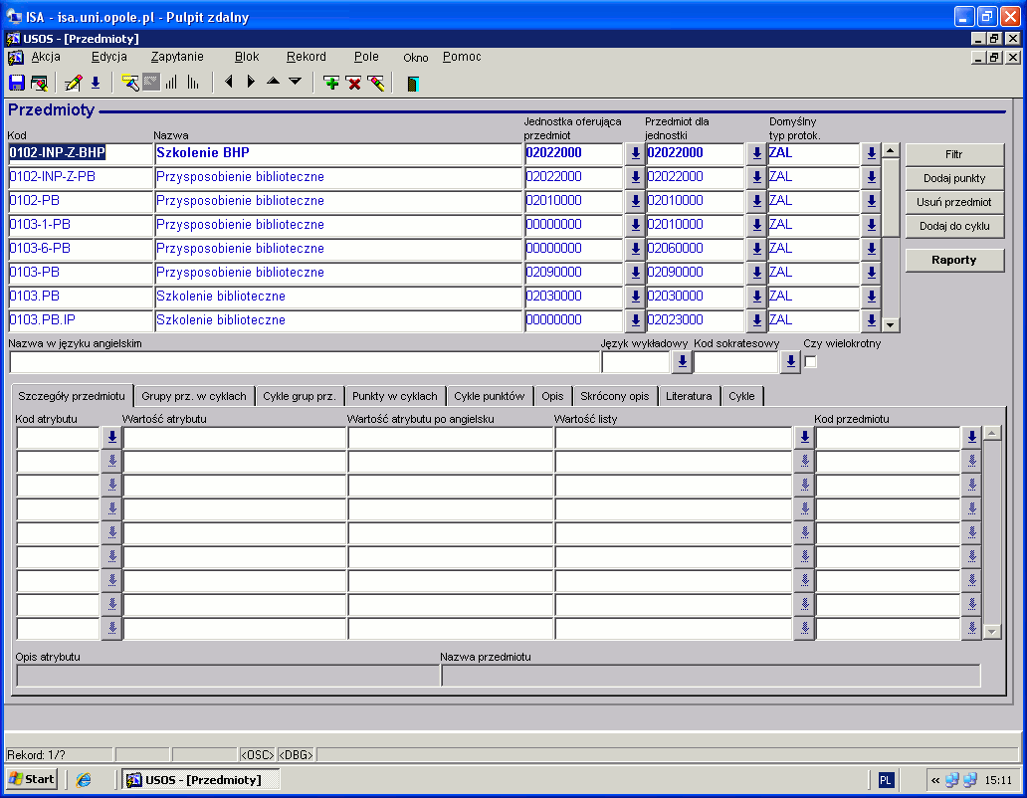
Task: Click the enter query flashlight icon
Action: coord(129,84)
